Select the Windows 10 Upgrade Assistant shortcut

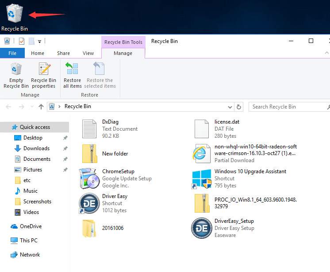tap(201, 179)
